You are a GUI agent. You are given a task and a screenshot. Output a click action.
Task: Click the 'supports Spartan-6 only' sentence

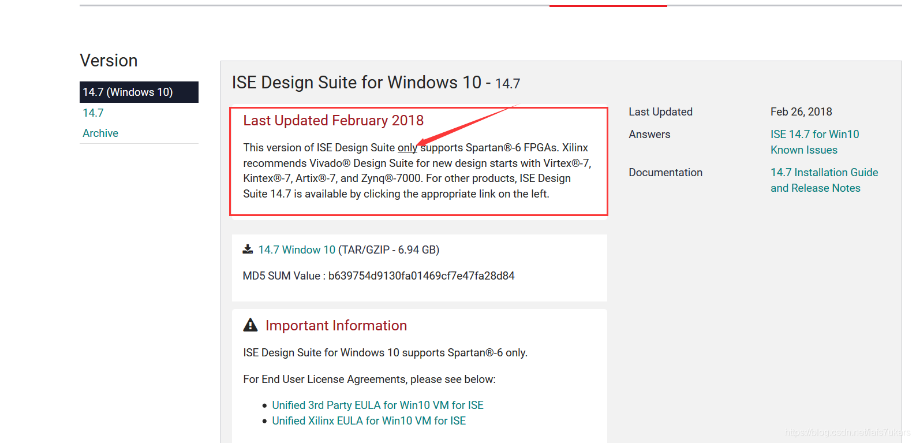(385, 352)
